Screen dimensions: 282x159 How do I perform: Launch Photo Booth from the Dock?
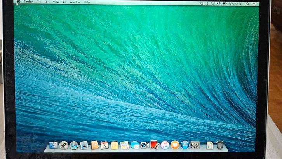154,145
